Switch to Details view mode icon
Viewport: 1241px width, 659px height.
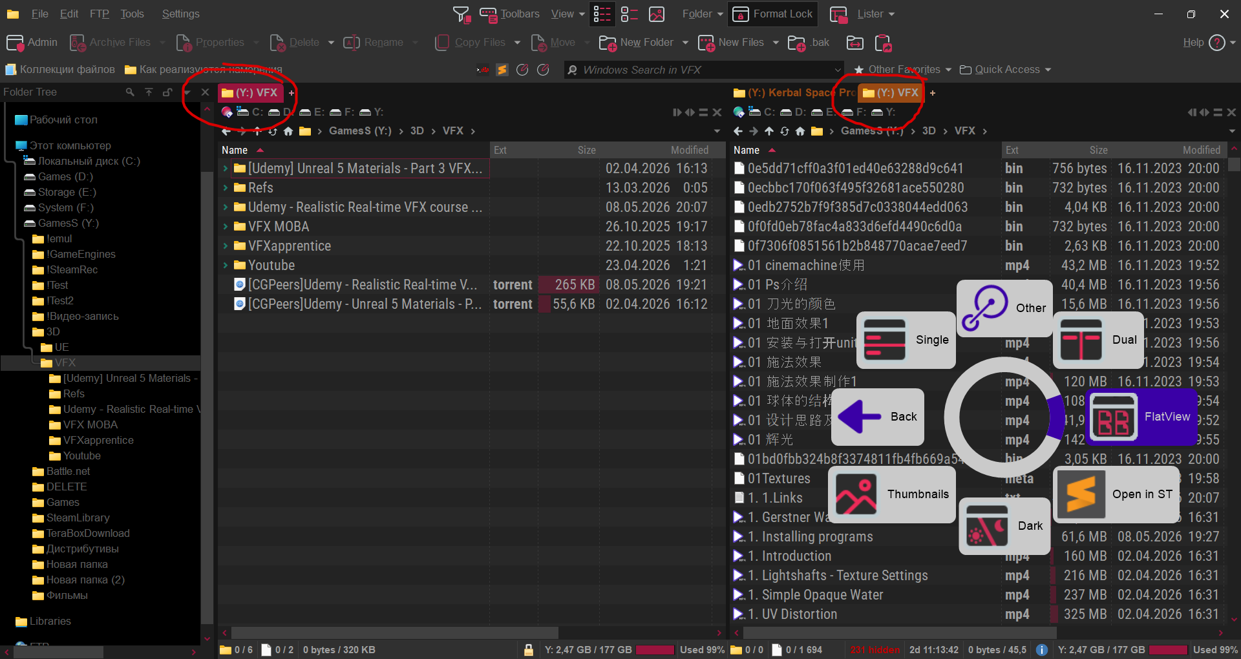click(602, 14)
